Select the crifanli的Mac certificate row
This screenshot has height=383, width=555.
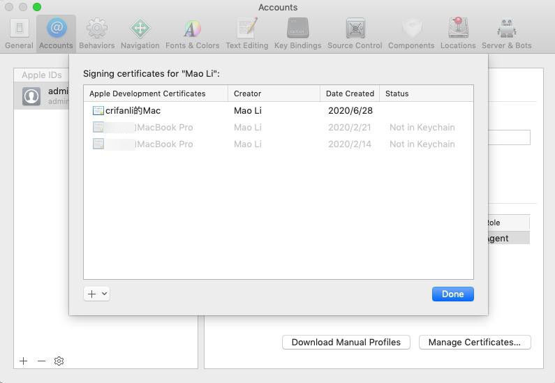(279, 111)
